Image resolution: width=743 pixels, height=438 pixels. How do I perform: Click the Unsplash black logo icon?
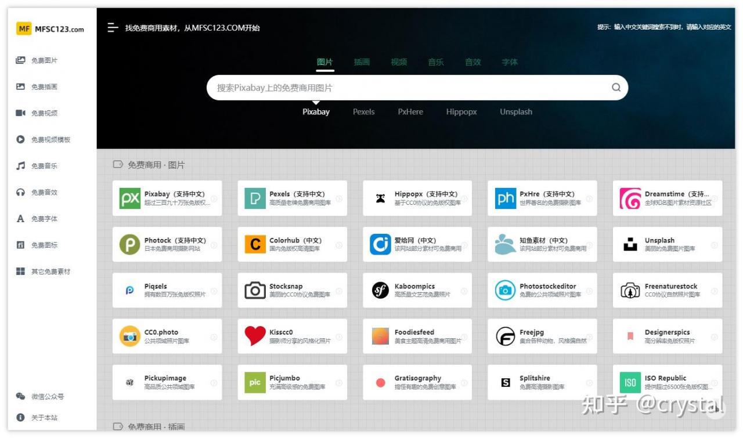coord(630,244)
